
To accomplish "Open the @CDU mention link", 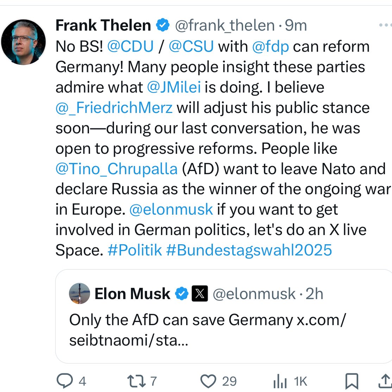I will [x=130, y=46].
